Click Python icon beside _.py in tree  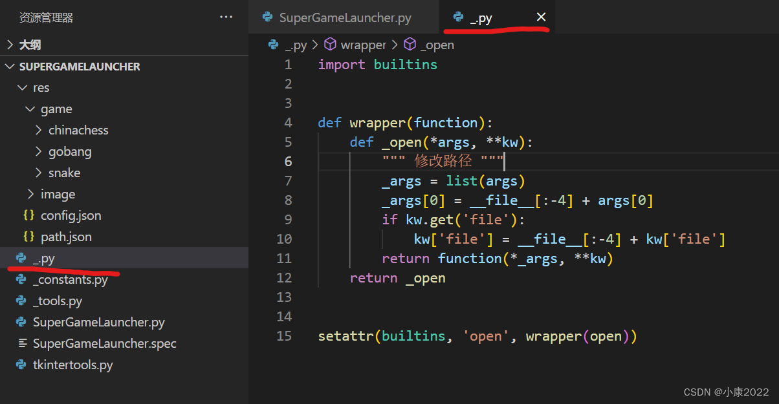[x=21, y=258]
